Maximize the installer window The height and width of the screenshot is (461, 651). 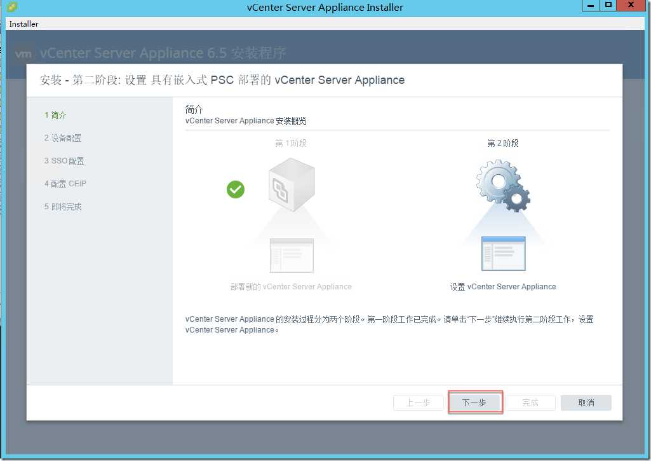coord(608,5)
